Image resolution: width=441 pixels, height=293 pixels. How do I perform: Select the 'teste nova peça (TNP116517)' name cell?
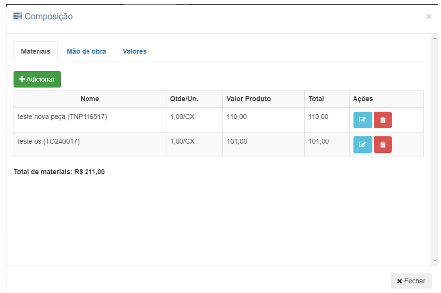pos(62,117)
